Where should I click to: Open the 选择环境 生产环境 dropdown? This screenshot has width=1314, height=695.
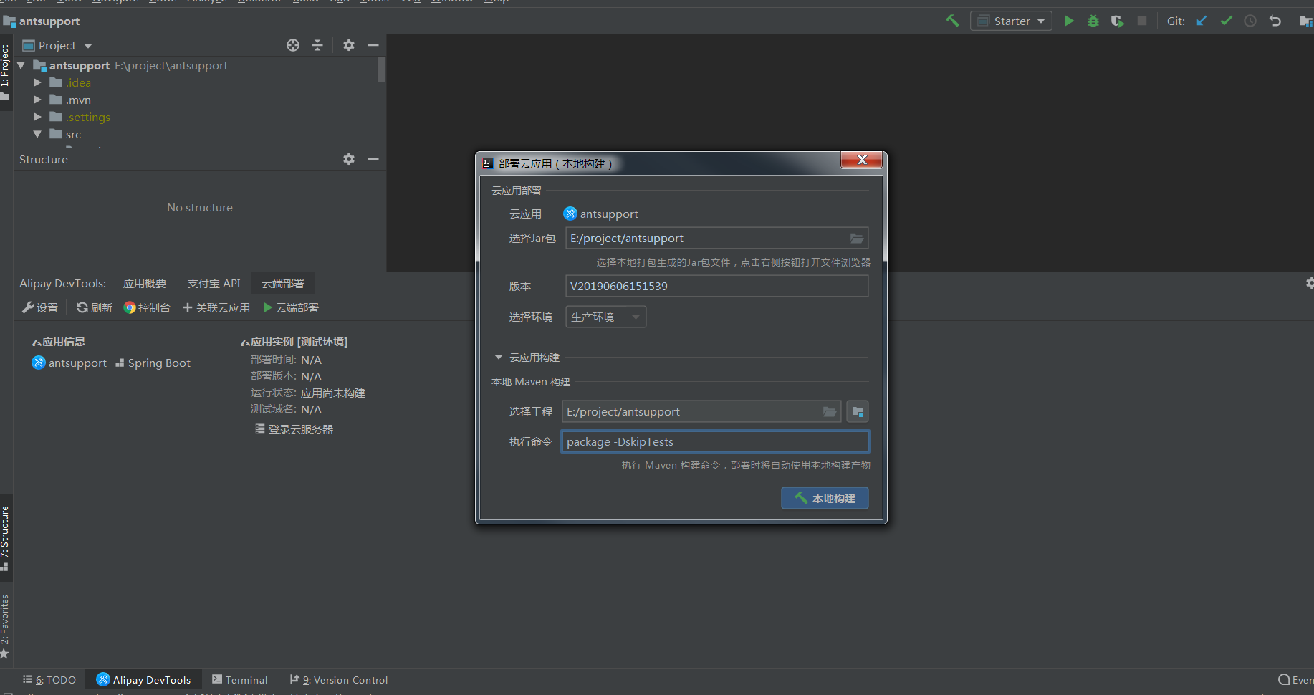click(x=606, y=317)
